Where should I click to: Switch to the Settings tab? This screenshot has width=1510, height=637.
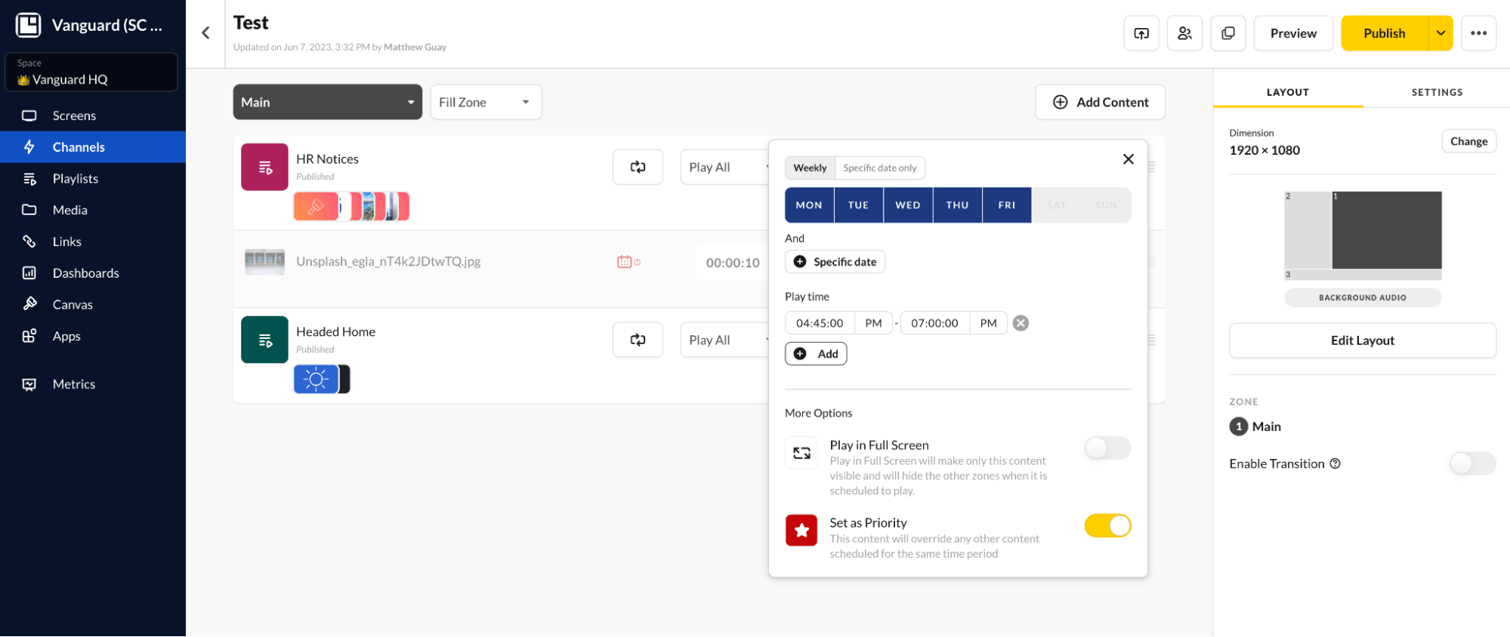pyautogui.click(x=1437, y=92)
